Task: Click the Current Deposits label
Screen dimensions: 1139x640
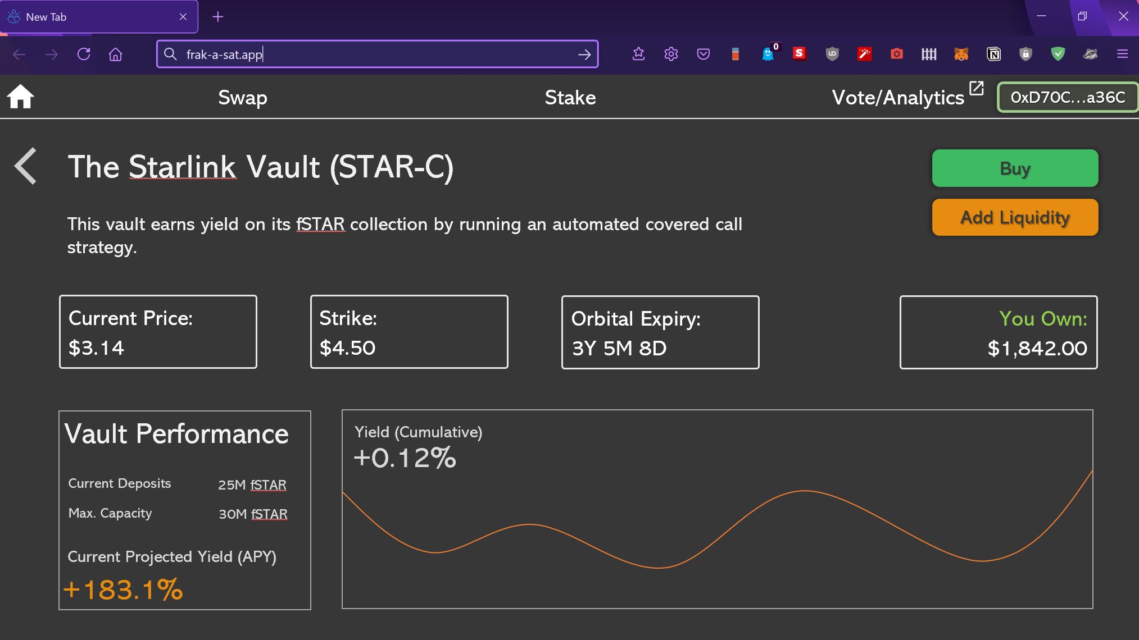Action: tap(120, 483)
